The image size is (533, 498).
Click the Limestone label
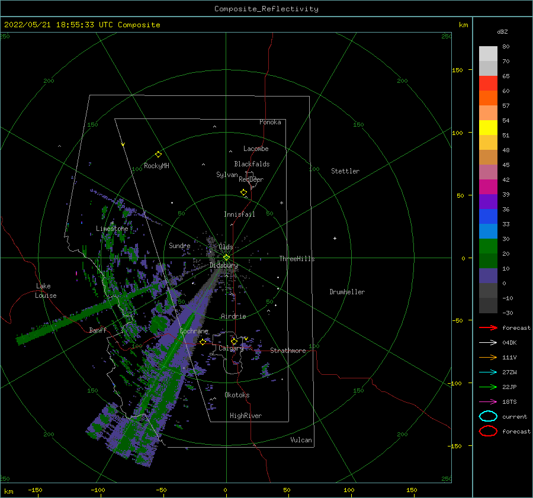[112, 229]
